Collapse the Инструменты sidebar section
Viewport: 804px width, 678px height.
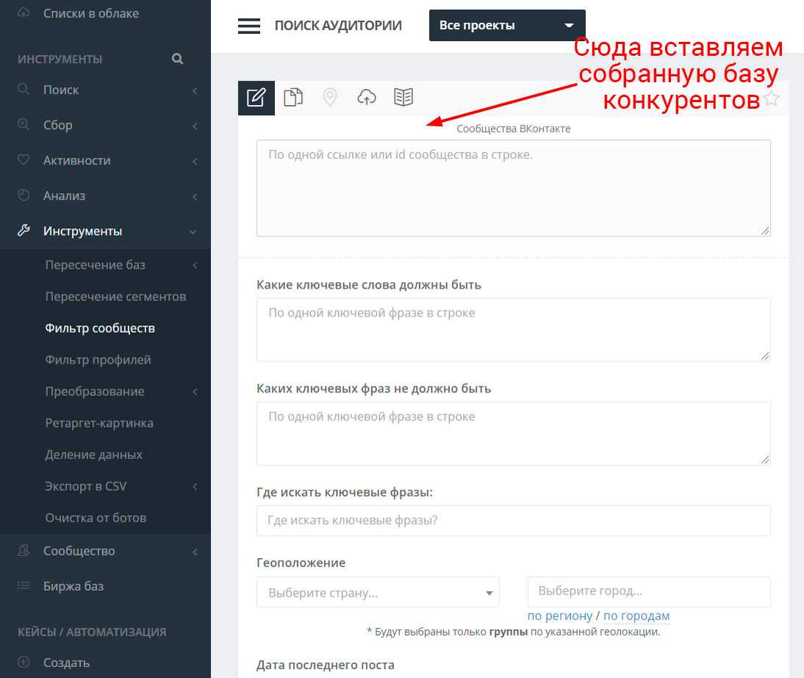click(105, 231)
